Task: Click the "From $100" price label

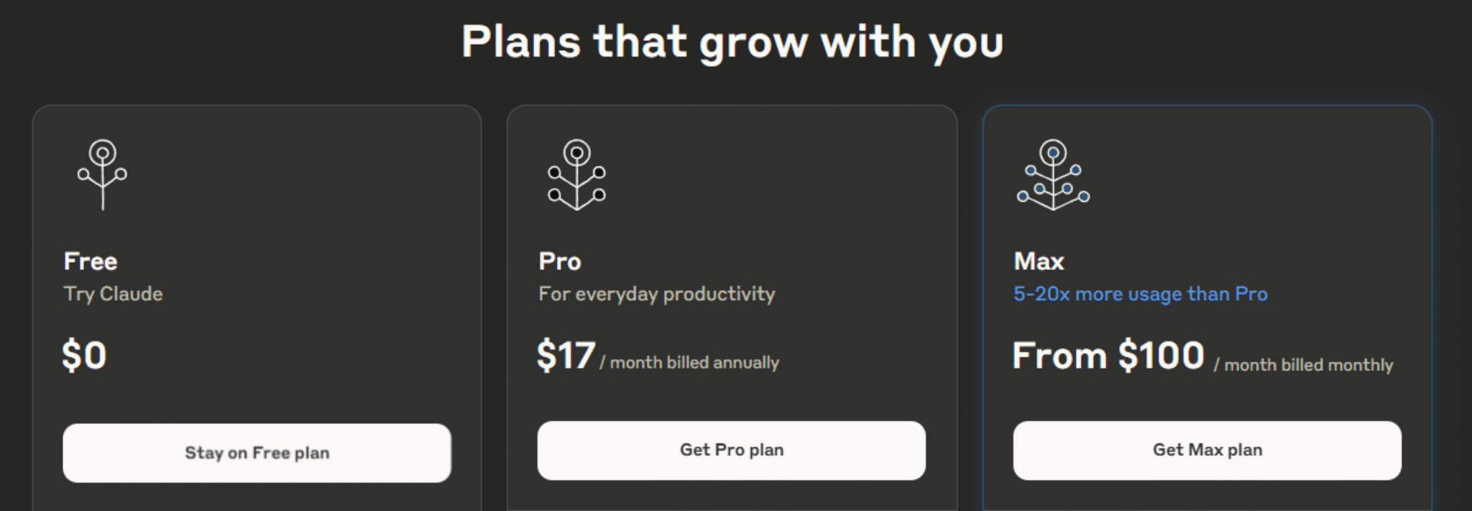Action: (1108, 355)
